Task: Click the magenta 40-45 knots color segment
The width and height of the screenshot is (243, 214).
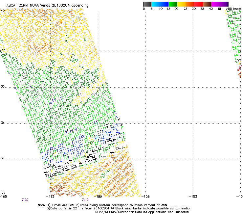Action: (215, 4)
